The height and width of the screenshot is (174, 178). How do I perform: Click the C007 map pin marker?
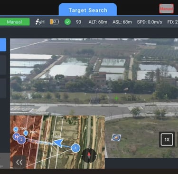(26, 133)
